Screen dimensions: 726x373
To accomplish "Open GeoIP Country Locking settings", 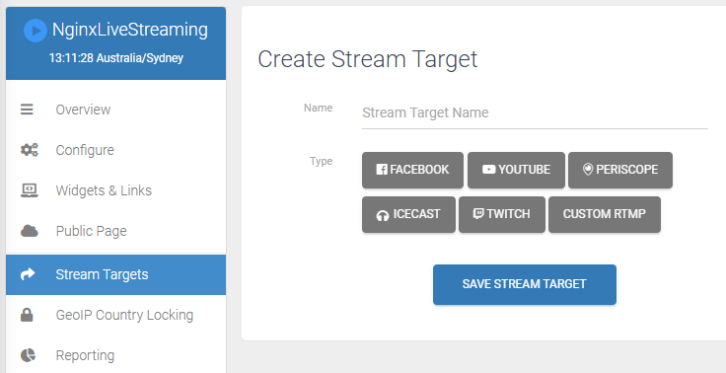I will [x=115, y=315].
